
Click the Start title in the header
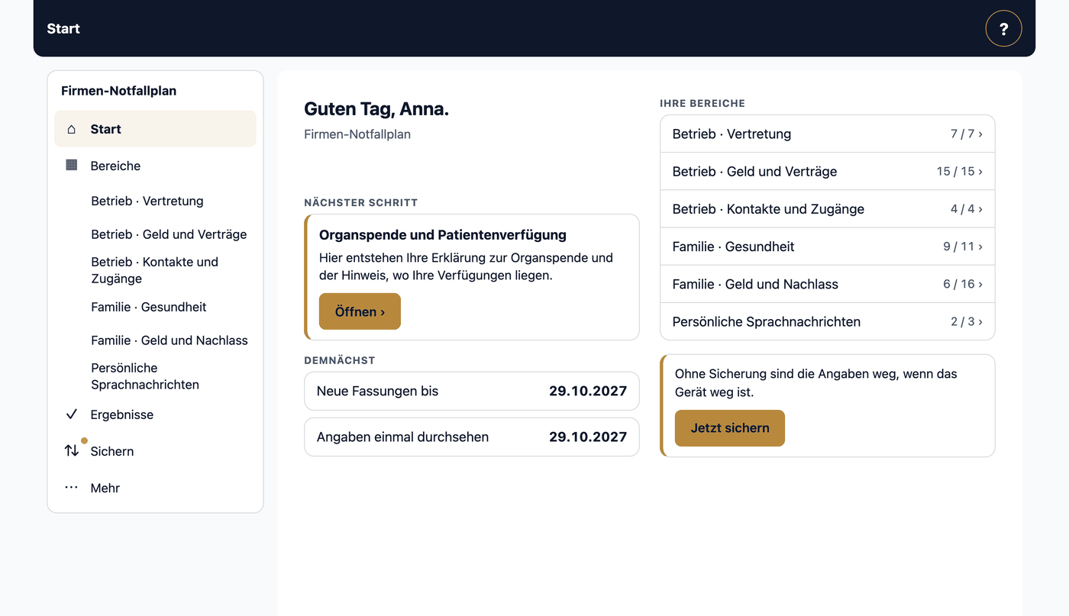point(63,29)
